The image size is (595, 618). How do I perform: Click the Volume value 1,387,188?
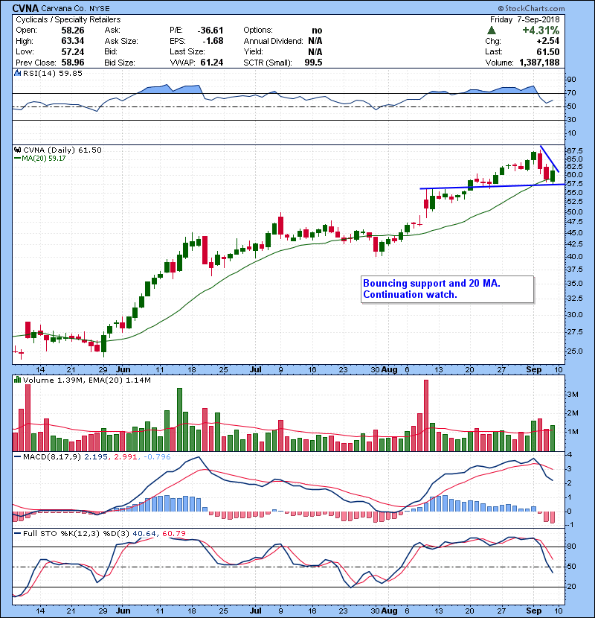pyautogui.click(x=539, y=63)
